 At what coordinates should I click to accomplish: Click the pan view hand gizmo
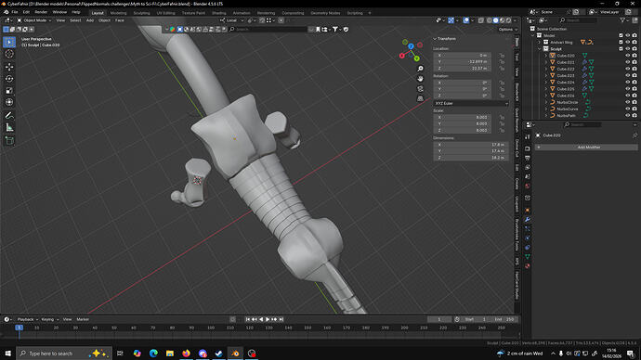click(x=420, y=78)
